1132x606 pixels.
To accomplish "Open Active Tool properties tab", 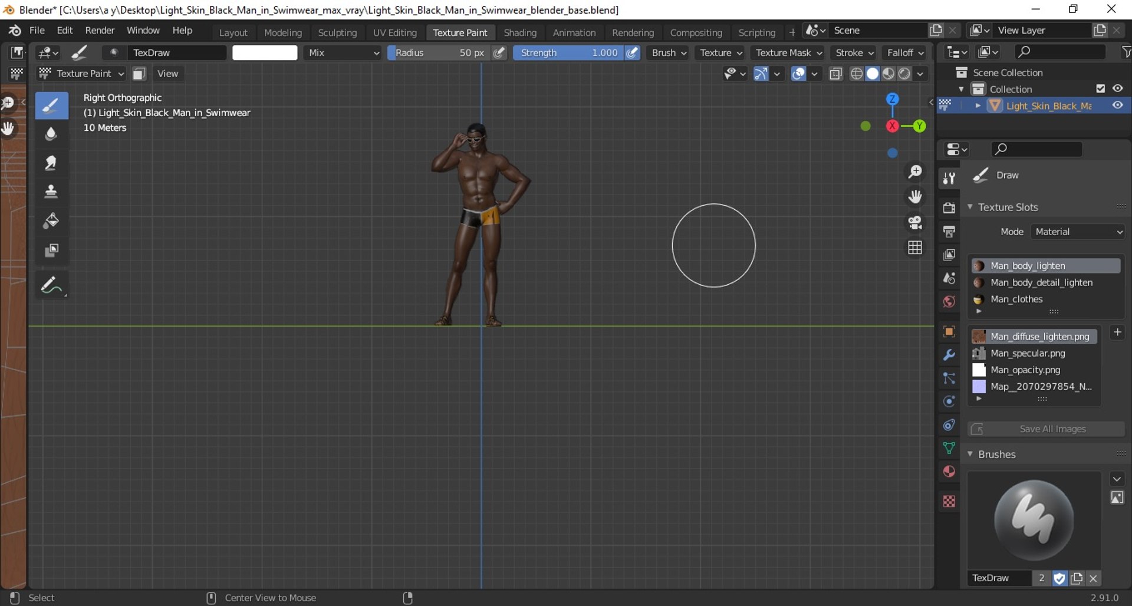I will coord(949,177).
